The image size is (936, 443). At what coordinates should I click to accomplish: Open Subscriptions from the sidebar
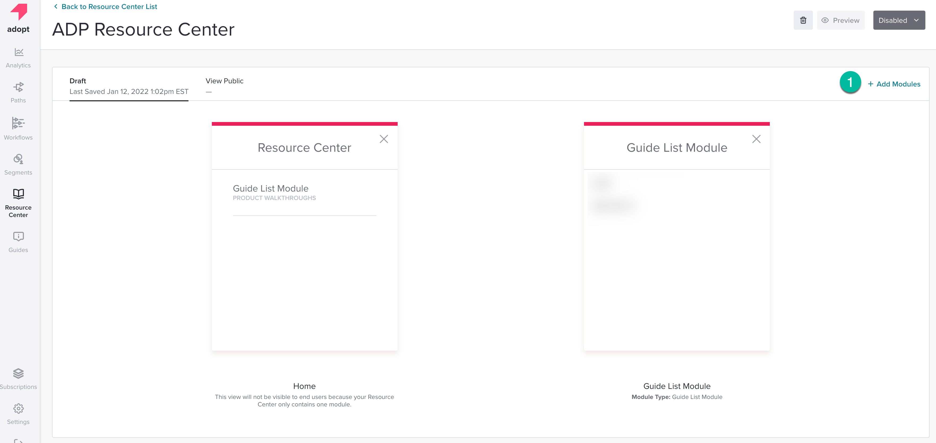point(18,379)
